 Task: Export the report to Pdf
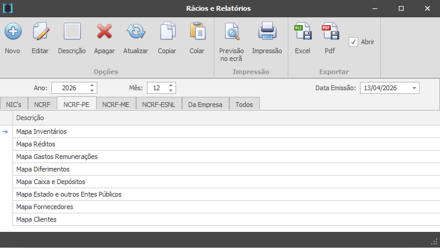pos(330,32)
